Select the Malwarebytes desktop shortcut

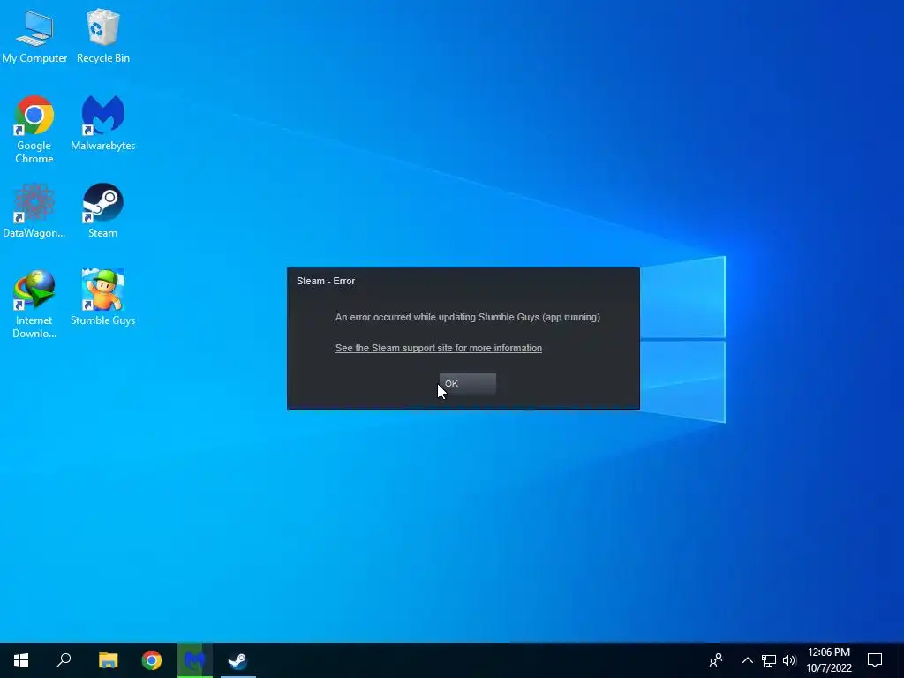point(103,123)
